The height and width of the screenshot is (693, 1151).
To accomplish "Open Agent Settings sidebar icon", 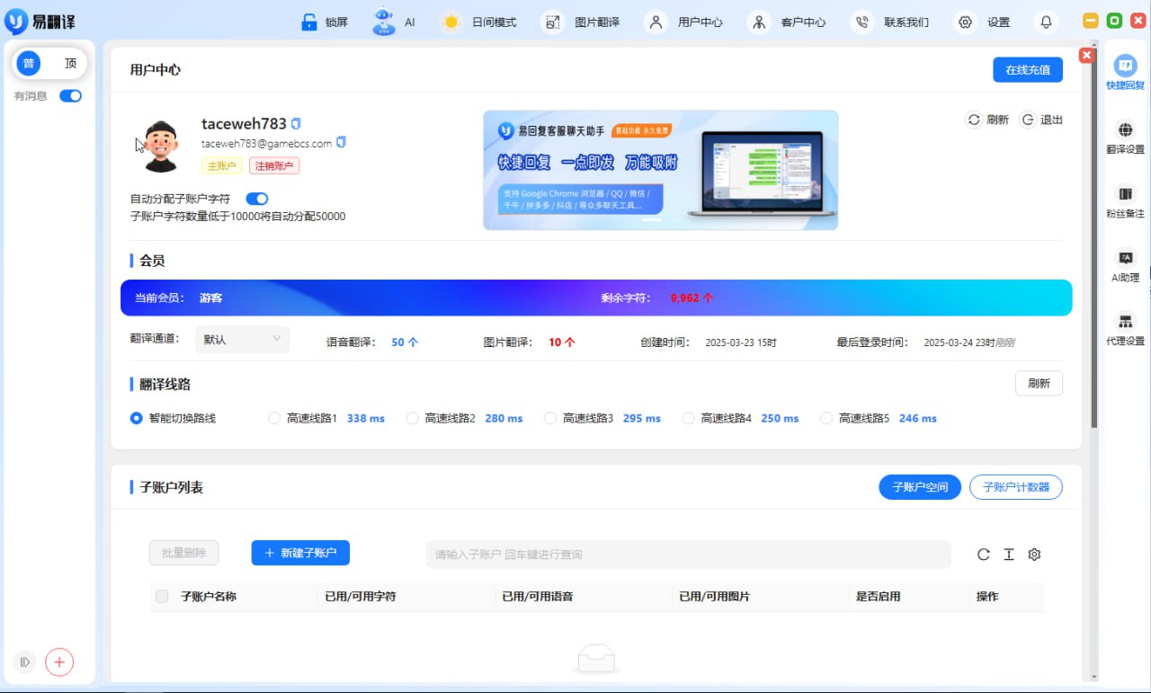I will click(x=1125, y=329).
